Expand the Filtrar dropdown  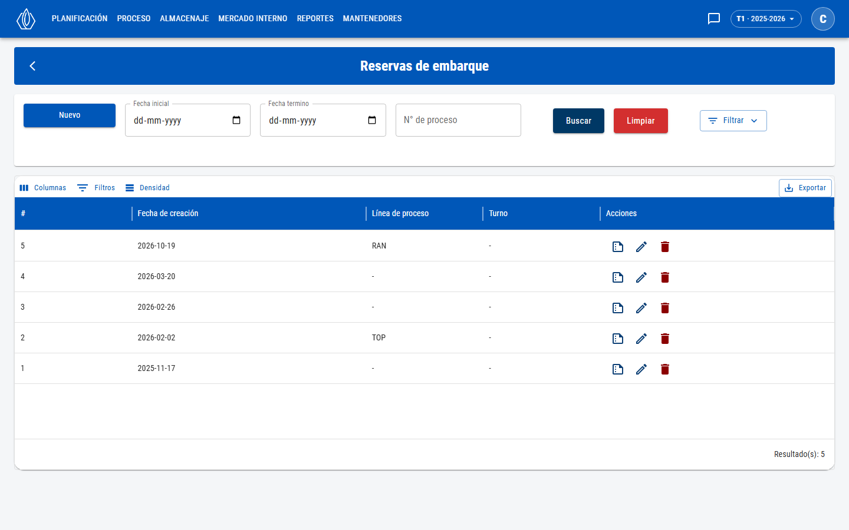click(733, 121)
